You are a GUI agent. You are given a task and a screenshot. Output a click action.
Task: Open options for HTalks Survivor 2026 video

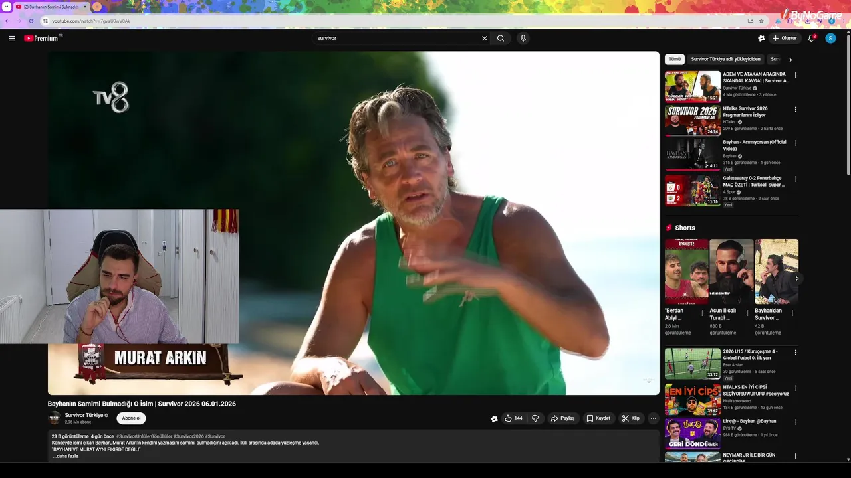796,109
